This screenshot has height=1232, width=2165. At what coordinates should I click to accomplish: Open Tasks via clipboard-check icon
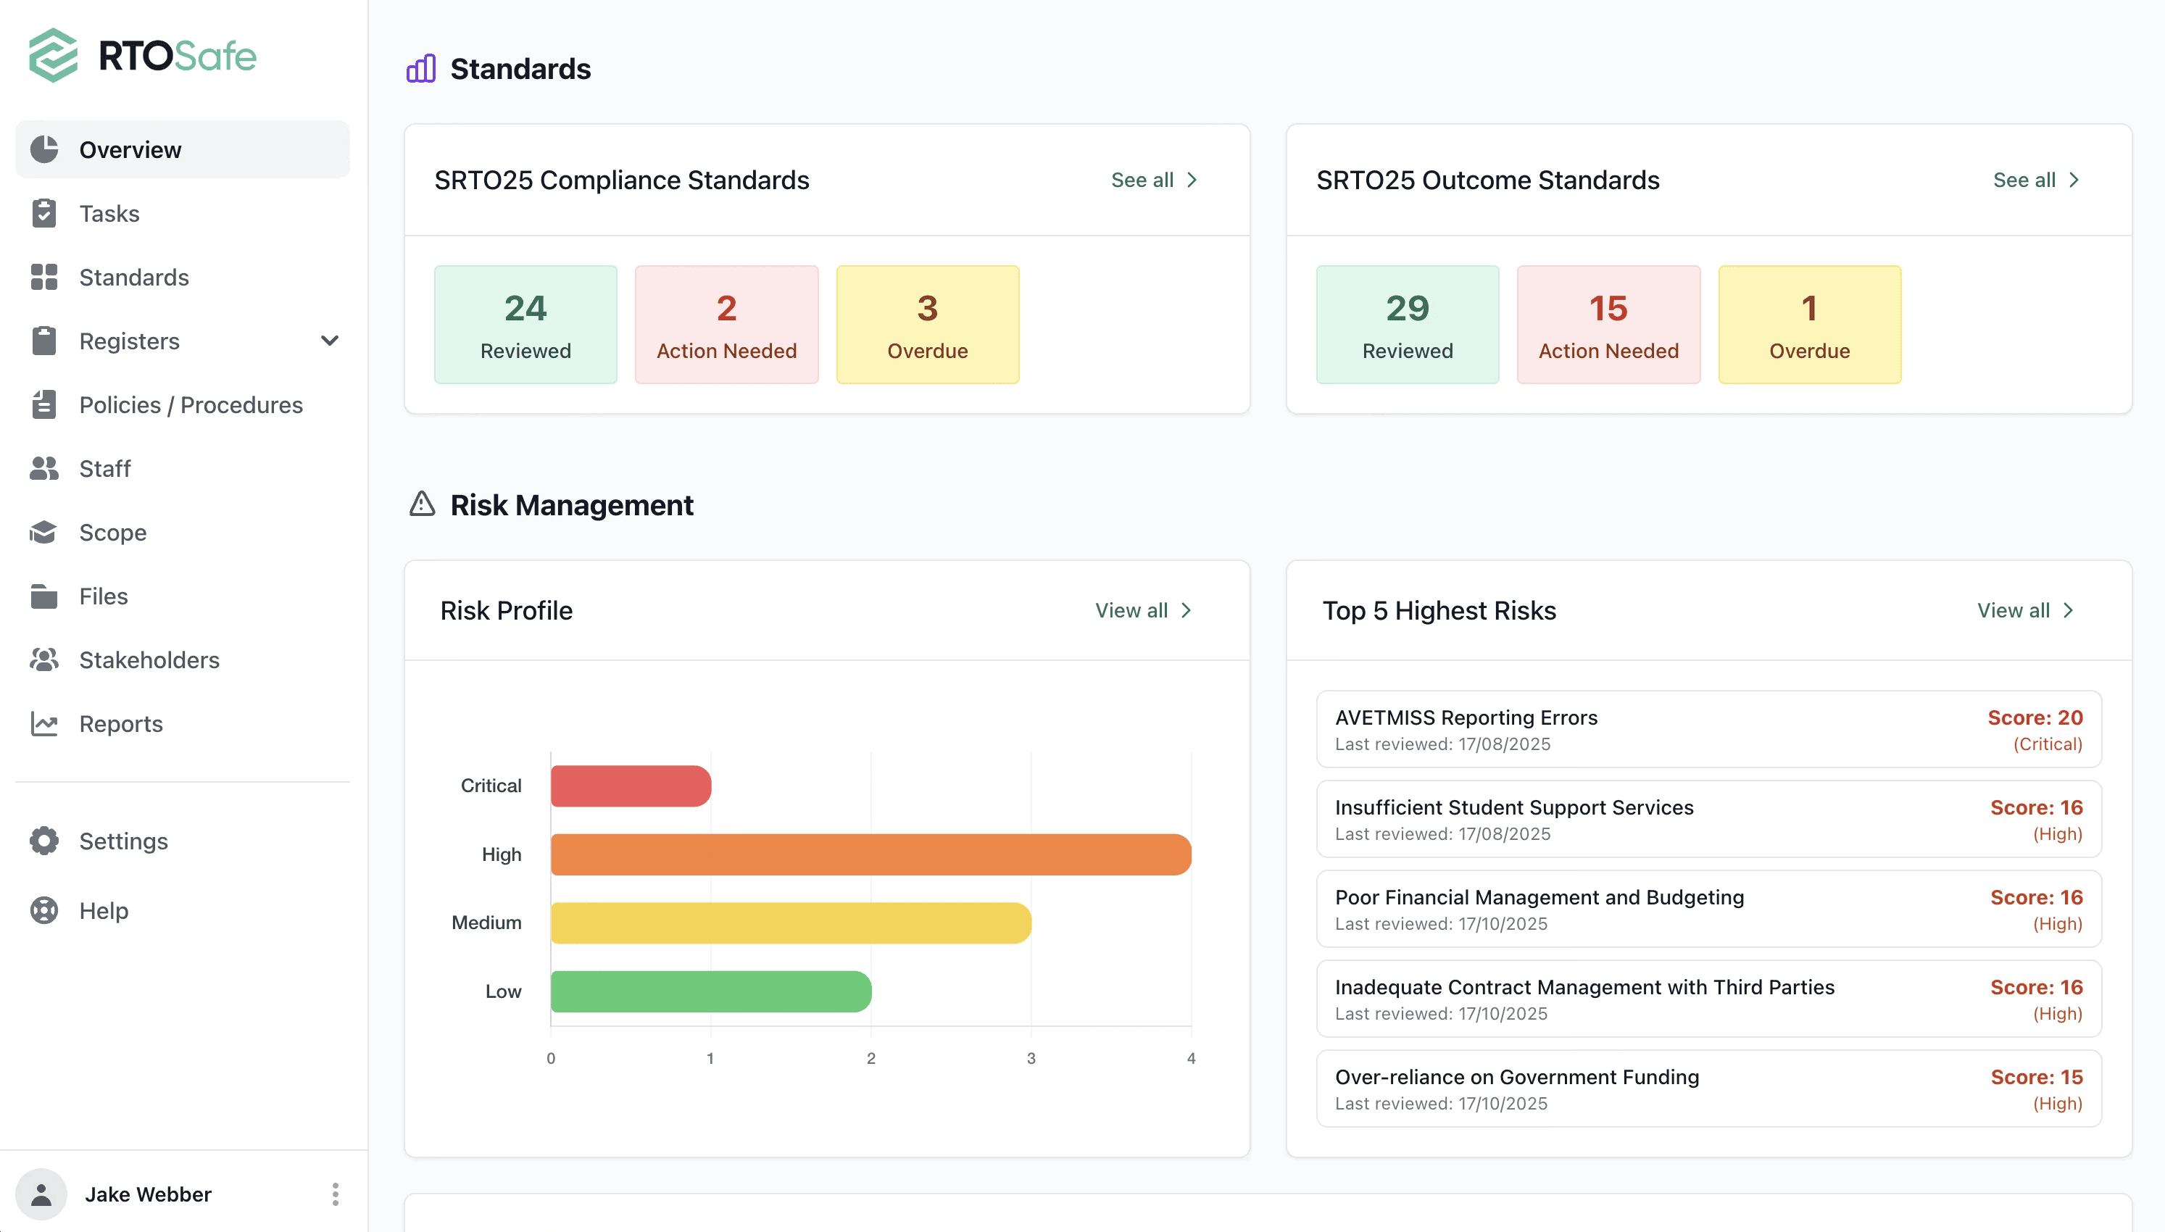pyautogui.click(x=44, y=213)
